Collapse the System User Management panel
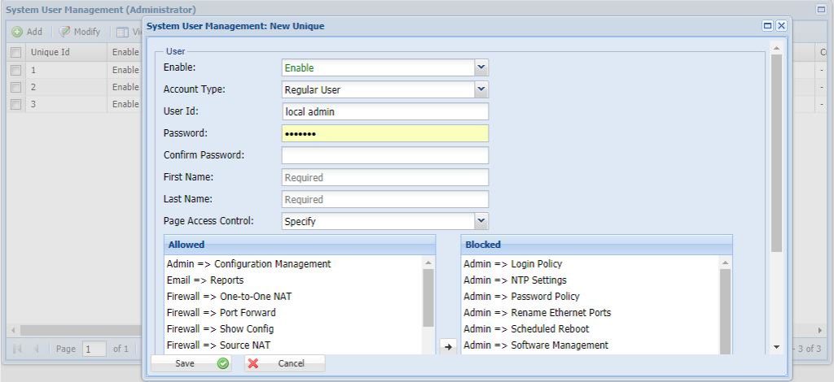This screenshot has width=834, height=382. click(x=822, y=9)
